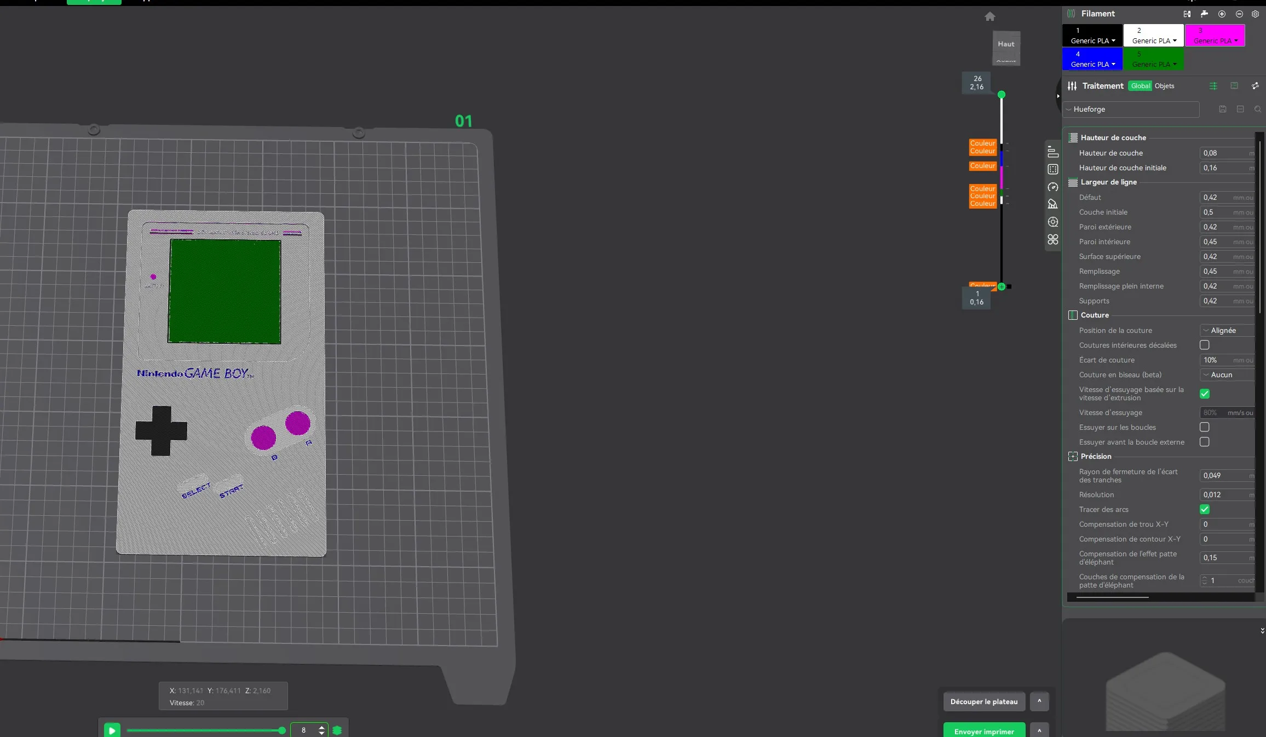This screenshot has height=737, width=1266.
Task: Open the filament flush/purge volumes icon
Action: (1204, 14)
